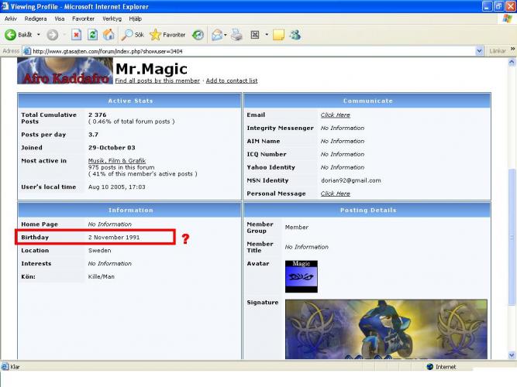
Task: Open the Email 'Click Here' link
Action: click(335, 115)
